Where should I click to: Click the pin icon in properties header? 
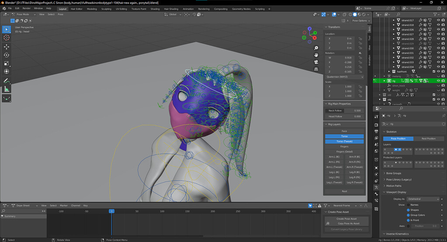click(x=444, y=115)
